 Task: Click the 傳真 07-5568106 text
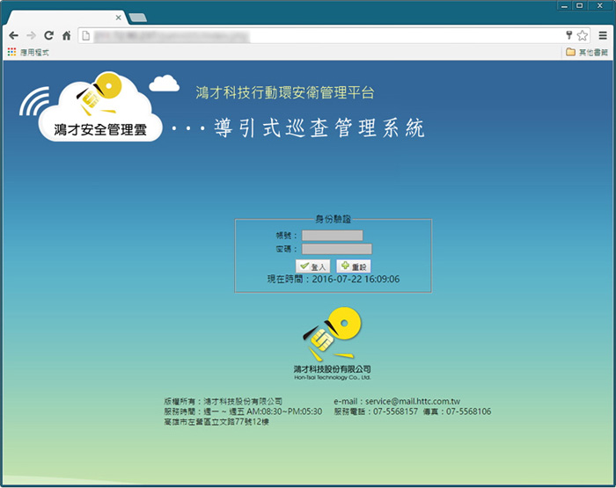457,412
